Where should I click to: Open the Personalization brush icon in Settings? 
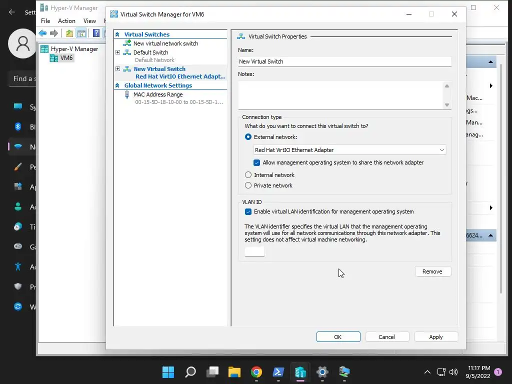[18, 166]
